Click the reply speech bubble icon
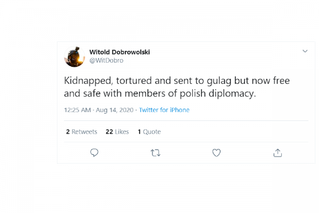 [94, 153]
